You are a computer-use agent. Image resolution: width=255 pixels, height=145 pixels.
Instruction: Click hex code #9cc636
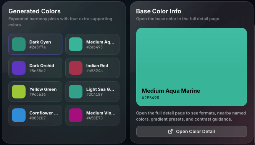coord(37,95)
